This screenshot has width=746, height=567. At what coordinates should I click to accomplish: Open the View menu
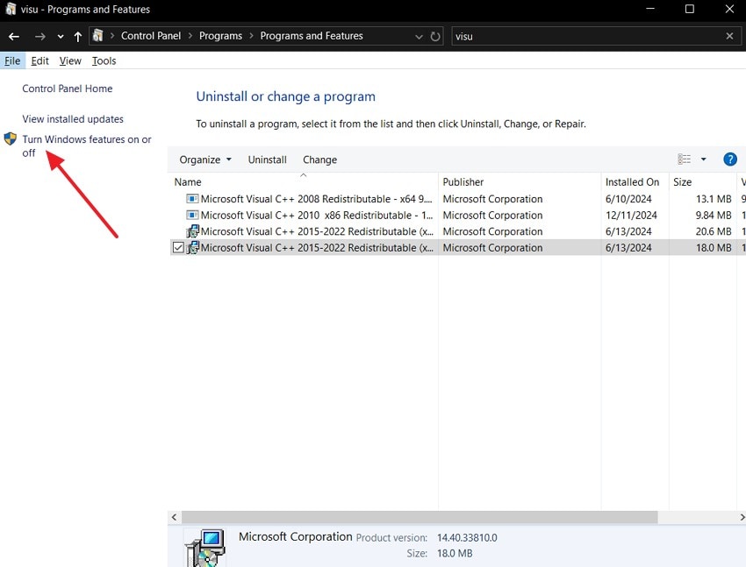coord(70,60)
